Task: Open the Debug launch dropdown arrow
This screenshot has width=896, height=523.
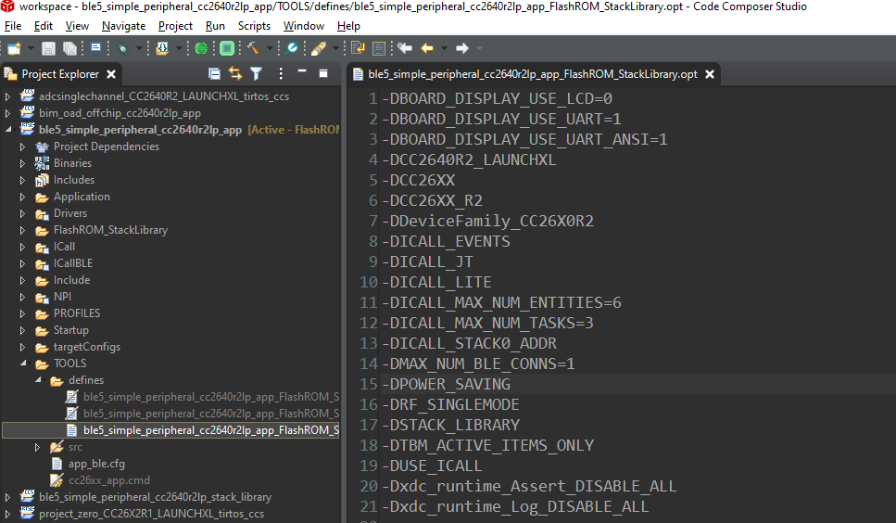Action: (x=139, y=48)
